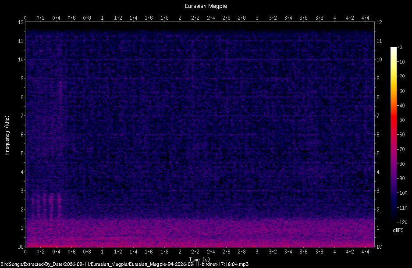412x268 pixels.
Task: Click '1' on the right frequency axis
Action: click(x=378, y=228)
